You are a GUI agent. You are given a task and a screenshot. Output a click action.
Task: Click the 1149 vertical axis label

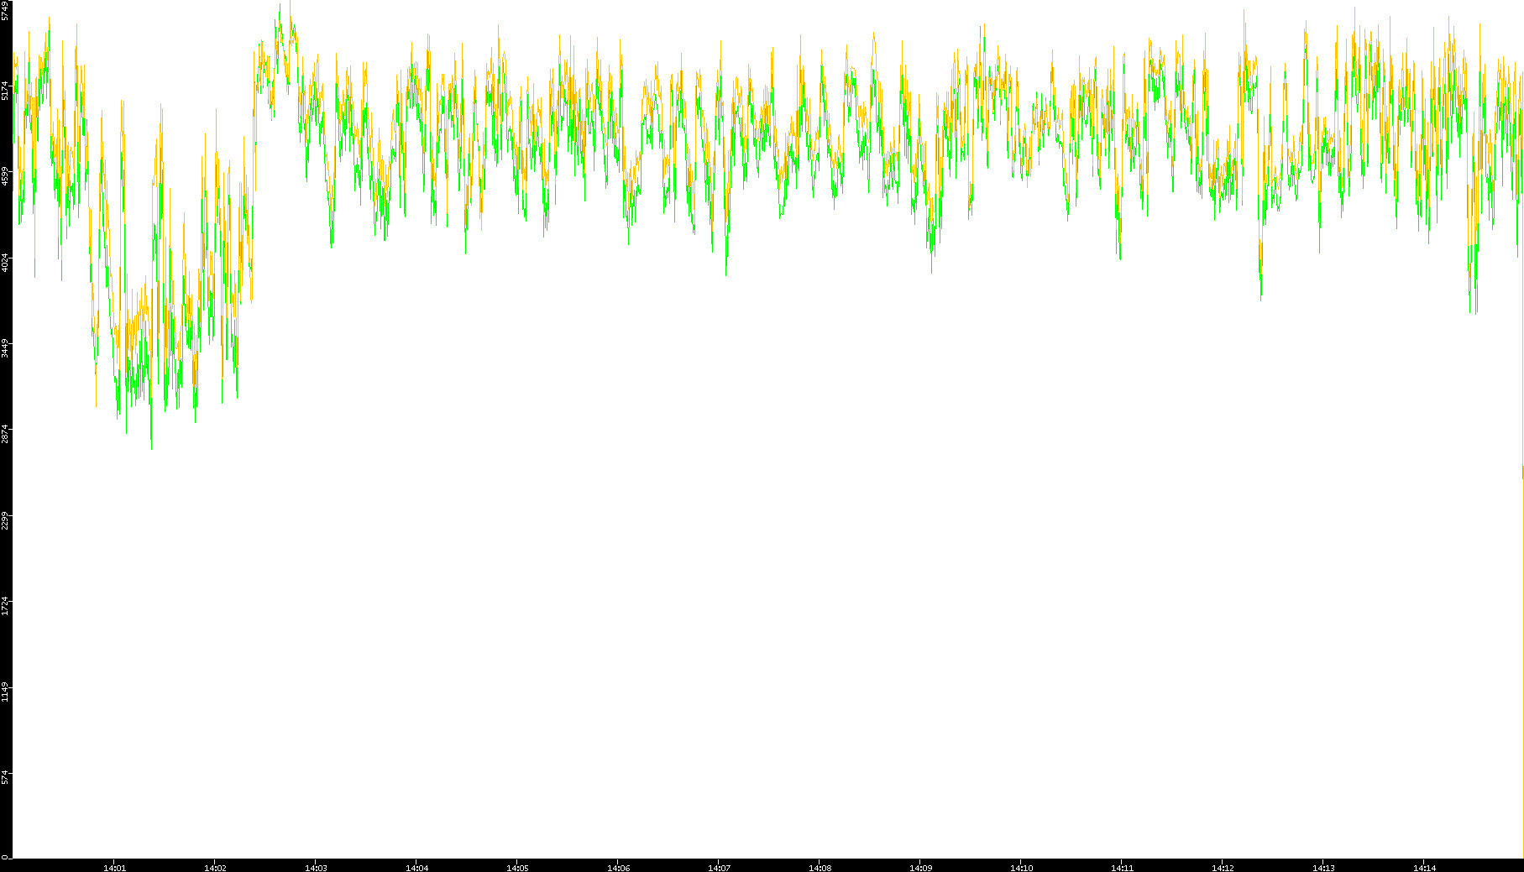(5, 692)
